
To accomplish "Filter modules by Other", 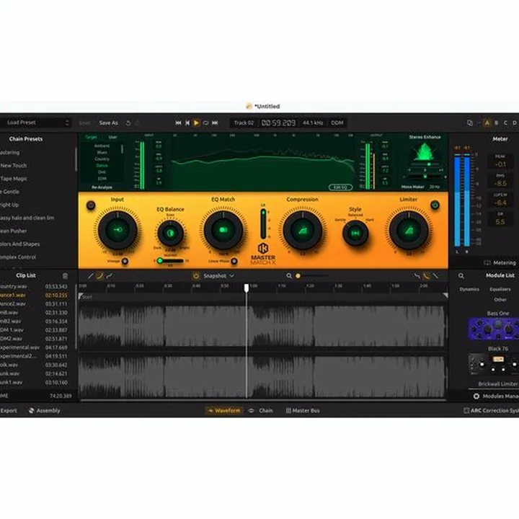I will click(x=500, y=300).
